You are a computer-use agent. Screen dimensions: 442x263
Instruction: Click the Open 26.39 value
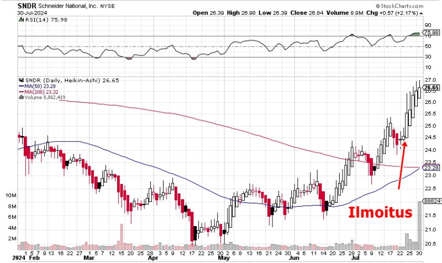pyautogui.click(x=209, y=13)
